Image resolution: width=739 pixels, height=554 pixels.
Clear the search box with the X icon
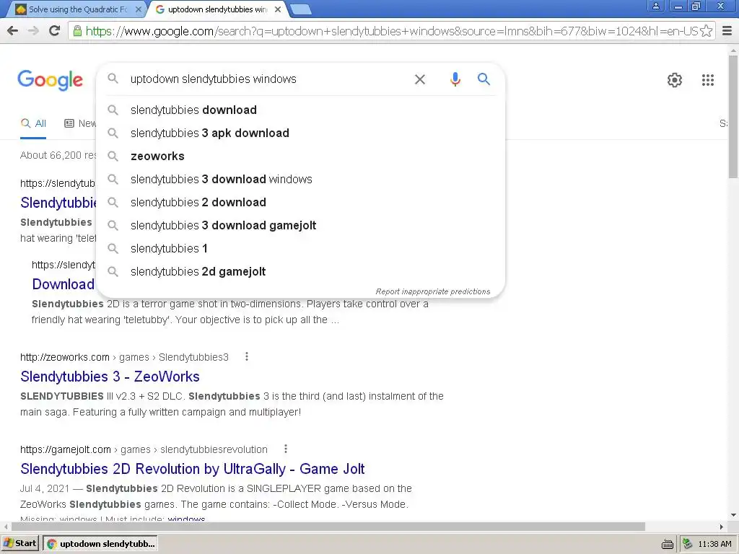419,79
